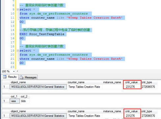The image size is (161, 119).
Task: Select the first grid's 231276 value cell
Action: click(132, 87)
